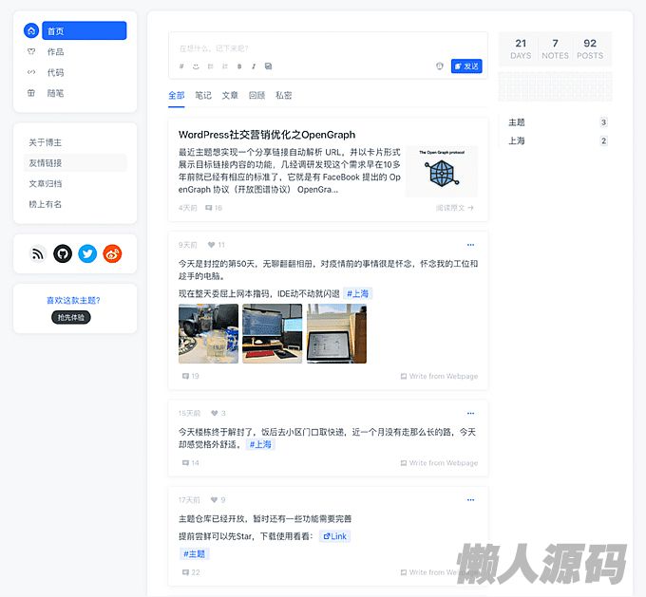646x597 pixels.
Task: Open the 榜上有名 page link
Action: pos(46,204)
